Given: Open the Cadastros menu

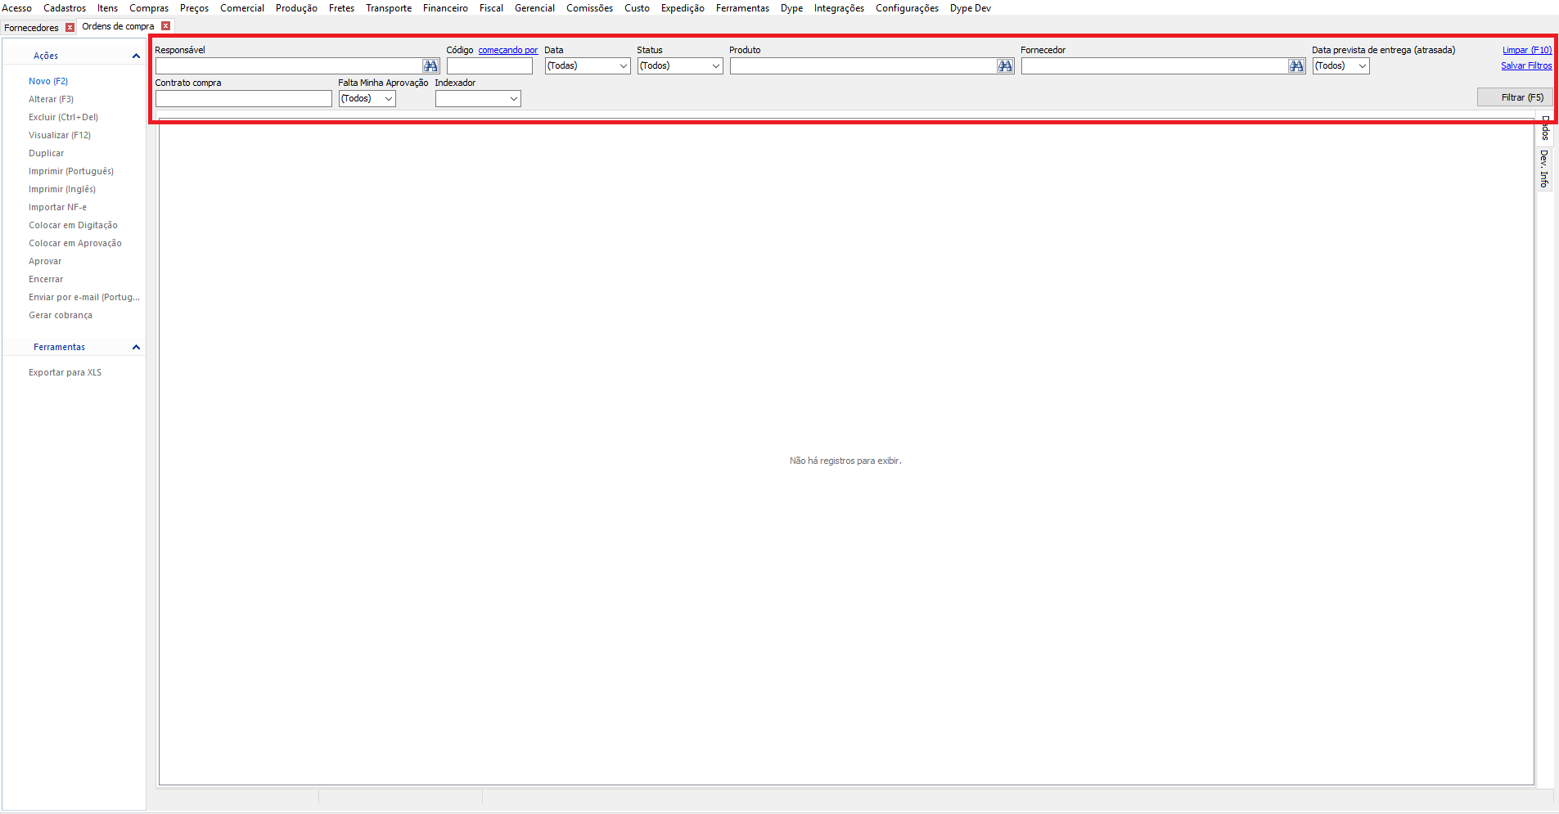Looking at the screenshot, I should [x=65, y=8].
